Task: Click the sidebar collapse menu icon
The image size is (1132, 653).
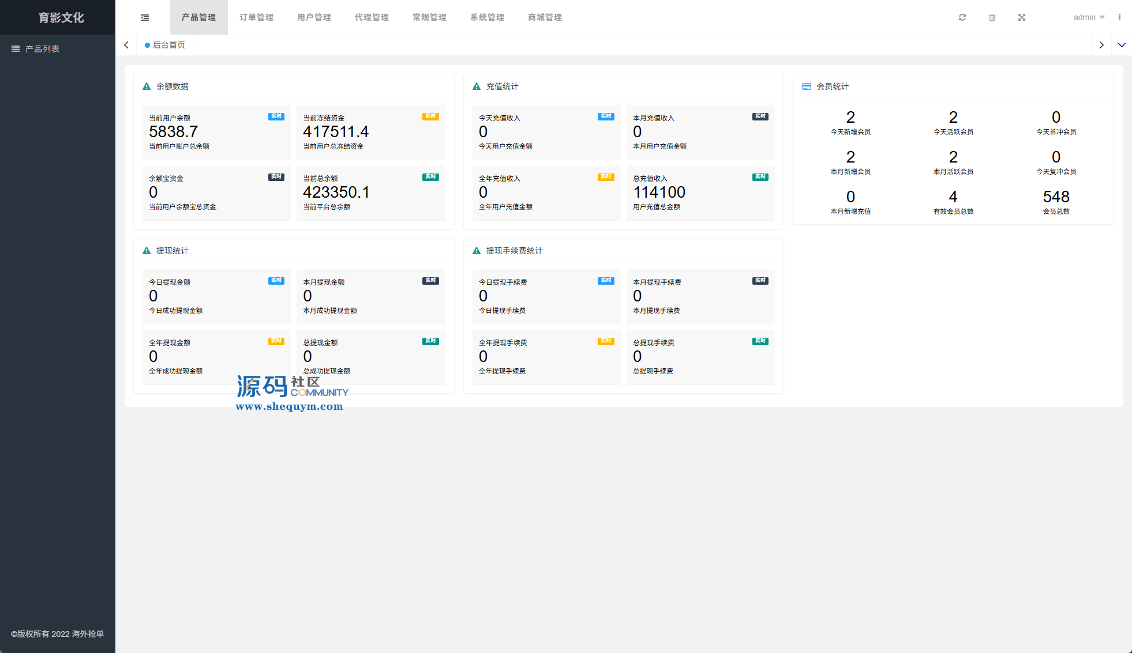Action: (145, 17)
